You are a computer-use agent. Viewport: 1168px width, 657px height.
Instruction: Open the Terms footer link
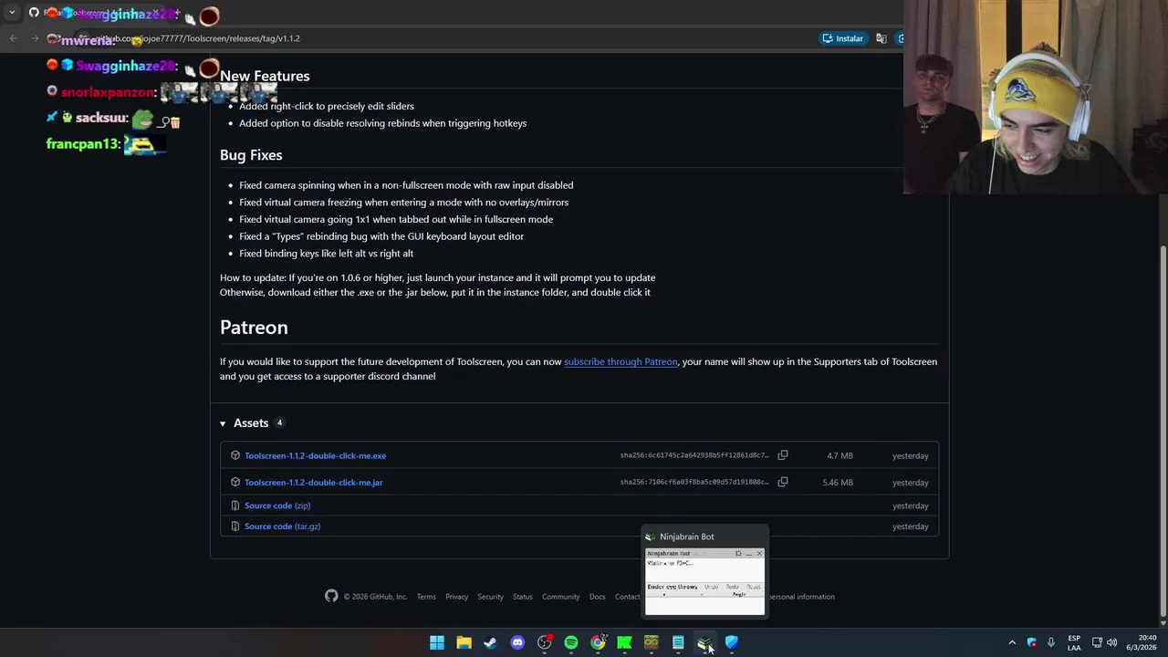[426, 597]
